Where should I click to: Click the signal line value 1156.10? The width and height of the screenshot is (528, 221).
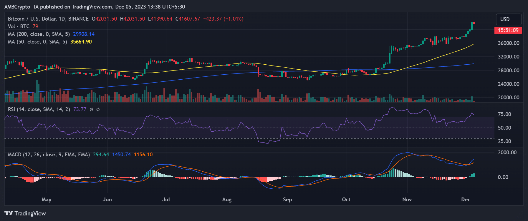143,155
